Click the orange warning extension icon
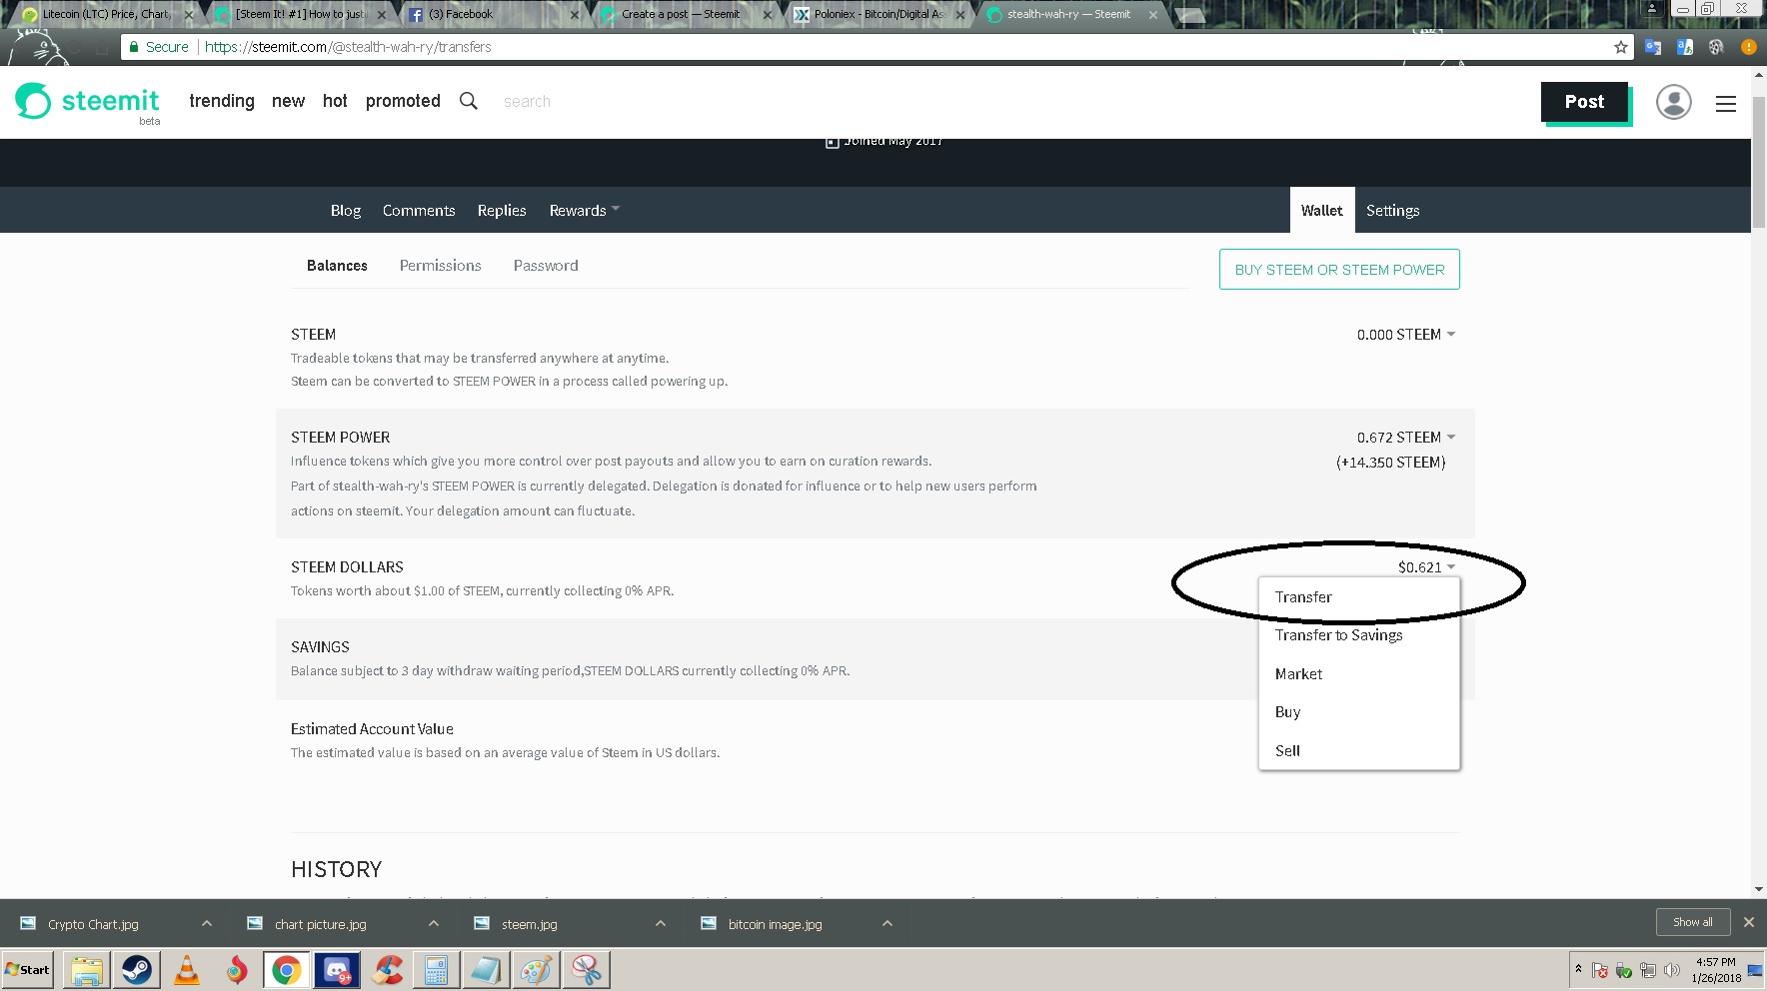This screenshot has height=991, width=1767. 1748,47
